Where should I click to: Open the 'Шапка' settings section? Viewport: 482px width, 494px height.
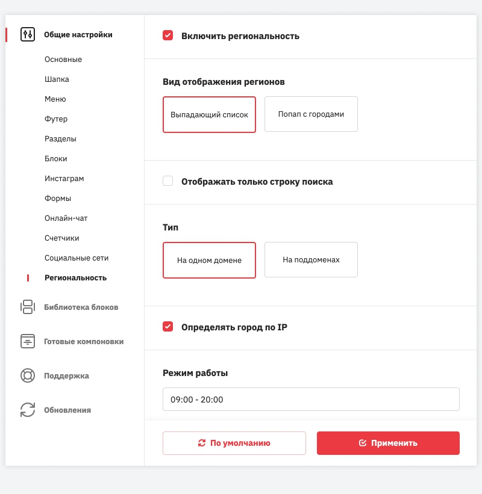(57, 79)
